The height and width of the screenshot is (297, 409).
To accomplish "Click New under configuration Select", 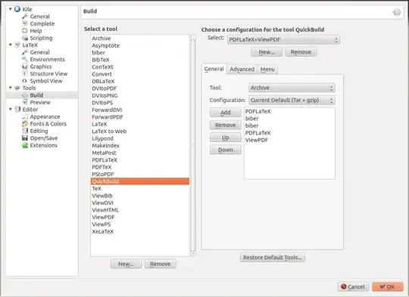I will click(267, 52).
